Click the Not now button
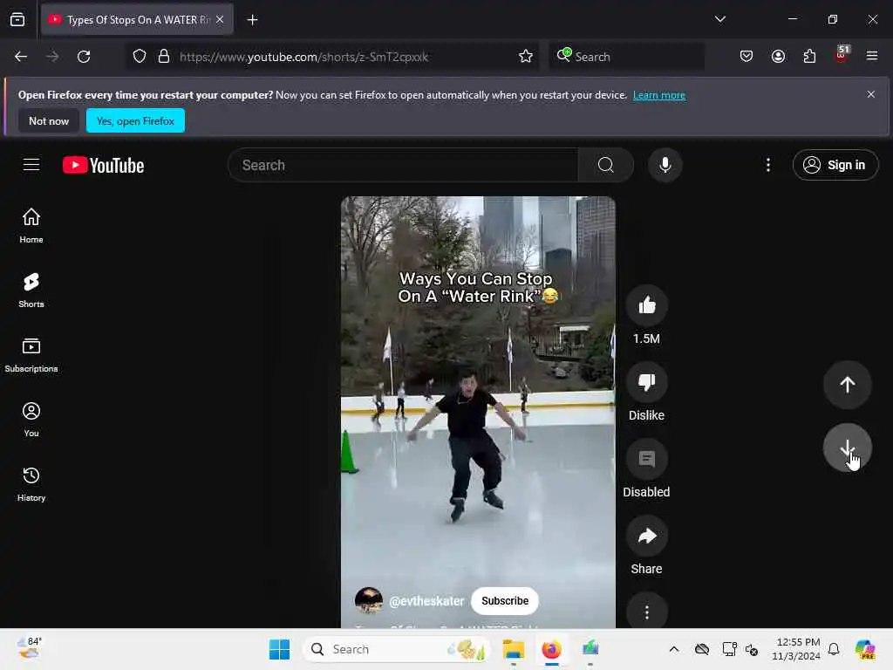 [x=49, y=120]
